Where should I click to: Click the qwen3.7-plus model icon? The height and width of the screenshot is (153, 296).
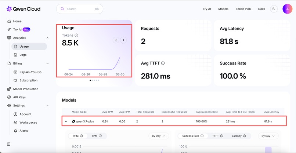coord(73,121)
